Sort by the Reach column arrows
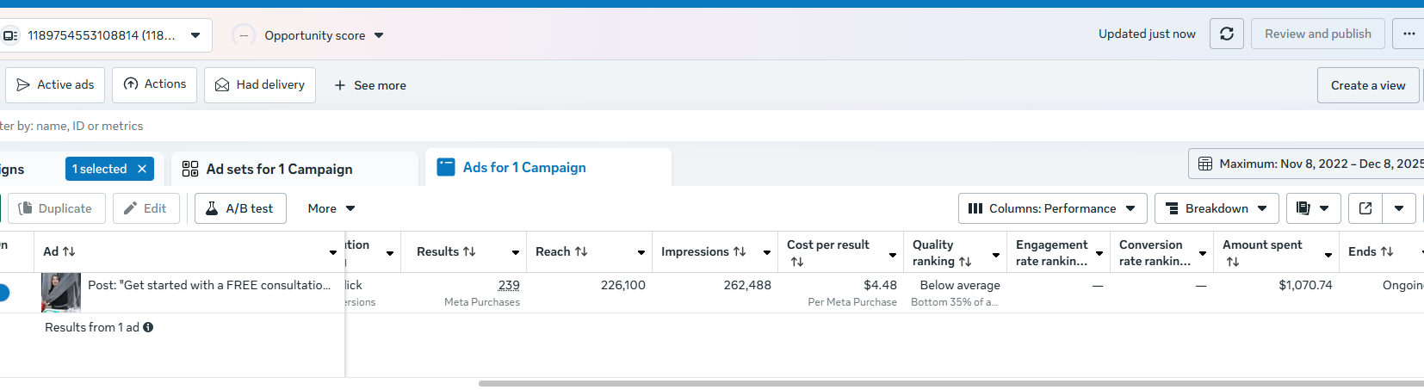 [581, 251]
